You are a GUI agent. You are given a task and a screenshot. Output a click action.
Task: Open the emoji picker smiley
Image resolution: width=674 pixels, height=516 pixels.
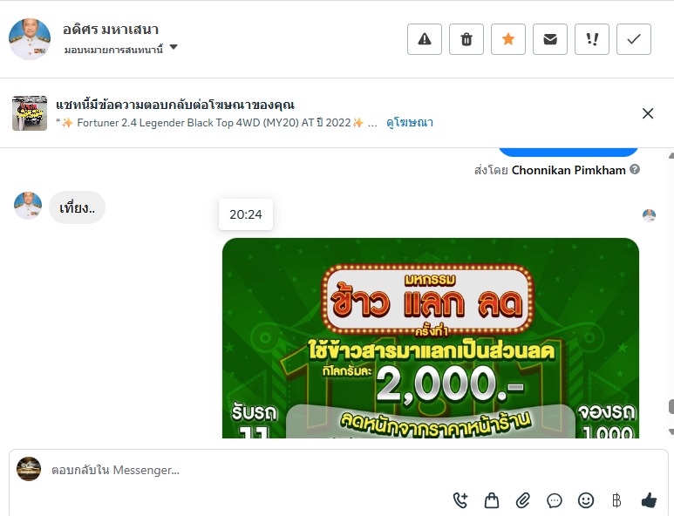(x=585, y=500)
